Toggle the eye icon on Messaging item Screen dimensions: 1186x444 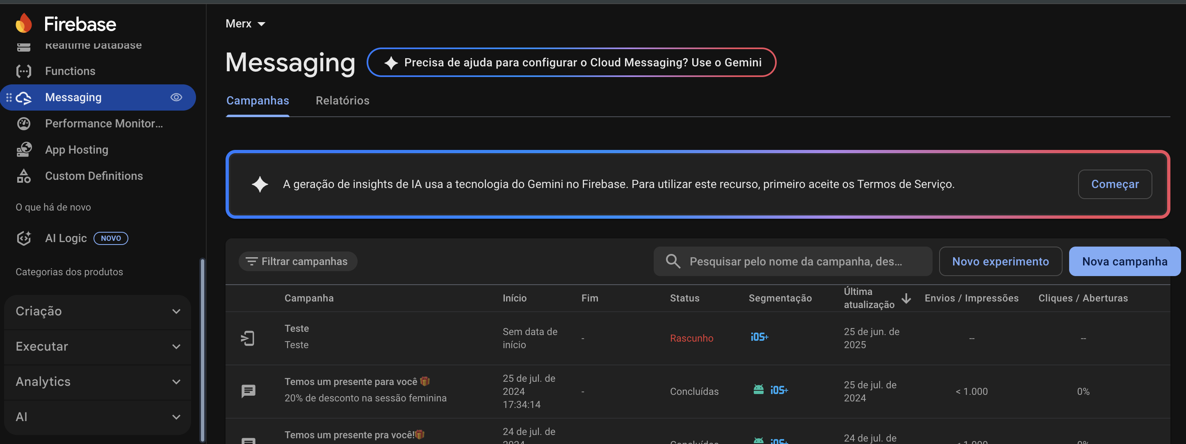pos(176,97)
